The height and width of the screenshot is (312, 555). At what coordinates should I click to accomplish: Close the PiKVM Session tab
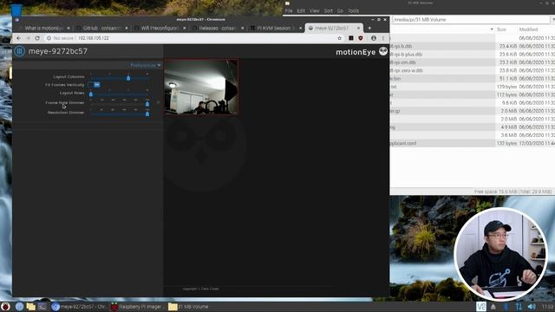(300, 28)
